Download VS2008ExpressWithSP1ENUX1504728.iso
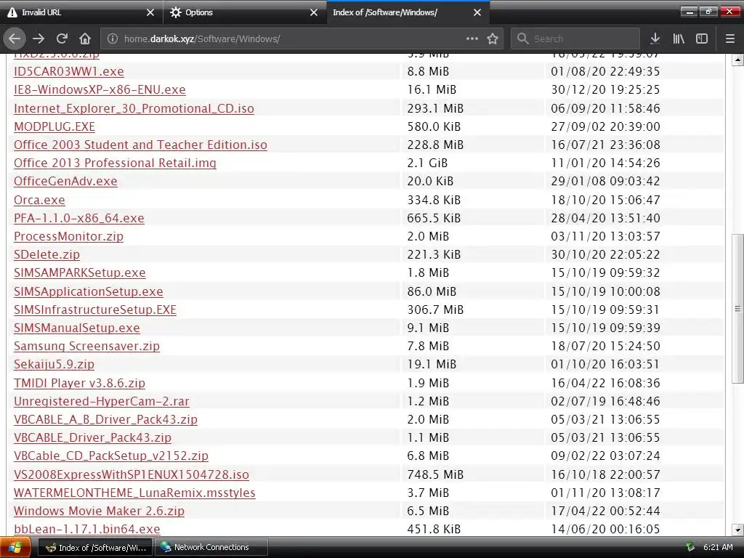 pos(132,474)
